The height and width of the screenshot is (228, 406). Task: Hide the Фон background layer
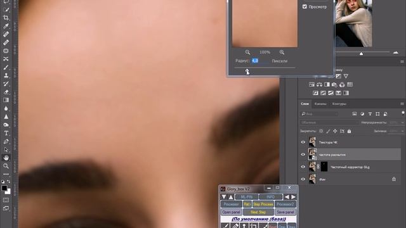[303, 179]
